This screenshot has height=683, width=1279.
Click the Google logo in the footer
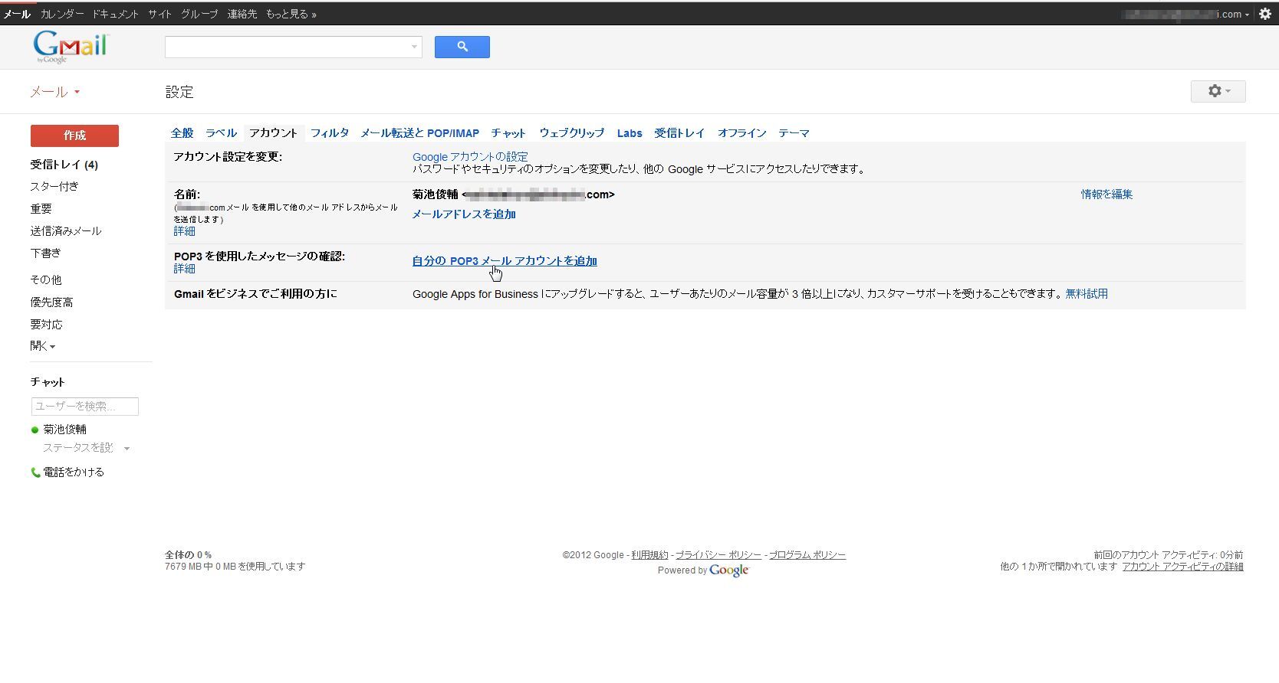pos(728,570)
